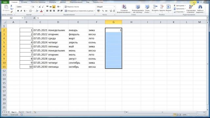Viewport: 210px width, 118px height.
Task: Switch to Данные ribbon tab
Action: [63, 2]
